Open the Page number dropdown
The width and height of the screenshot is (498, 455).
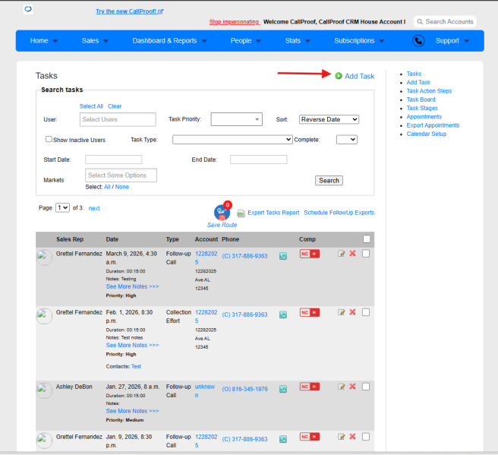click(x=62, y=208)
